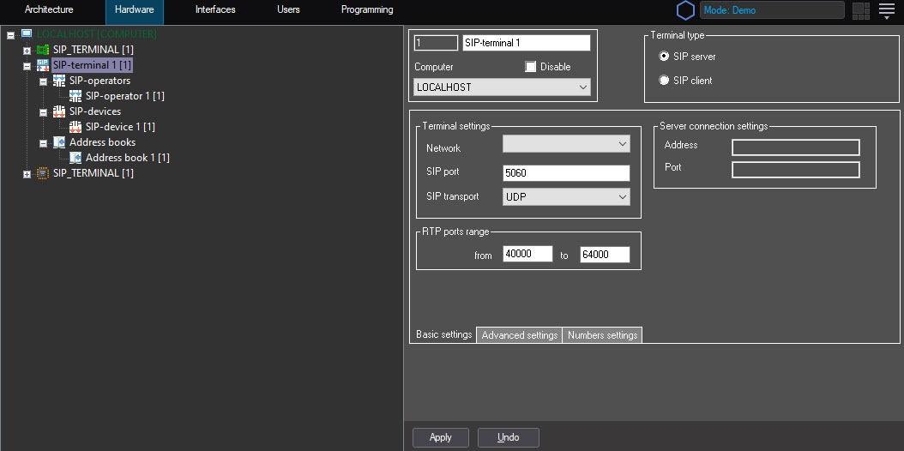Open the Computer LOCALHOST dropdown

coord(502,87)
